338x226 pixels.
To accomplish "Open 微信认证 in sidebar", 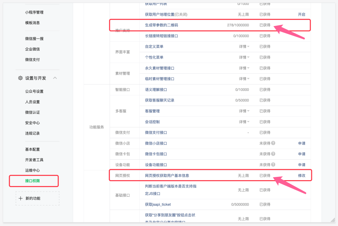I will [x=32, y=112].
